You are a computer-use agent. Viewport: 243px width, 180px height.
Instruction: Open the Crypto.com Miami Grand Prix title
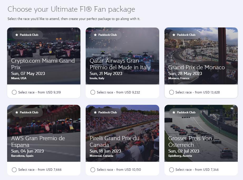[43, 64]
